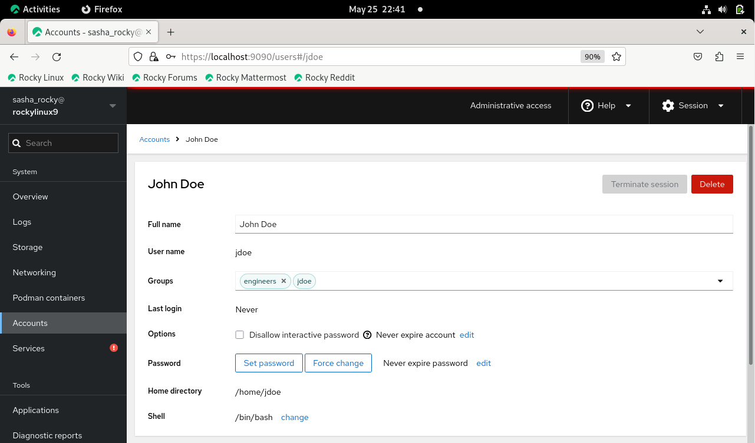
Task: Open the Session dropdown menu
Action: (x=693, y=106)
